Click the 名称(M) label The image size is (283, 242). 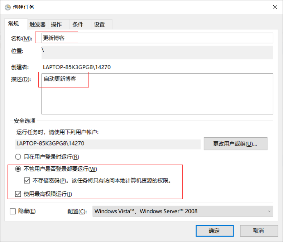click(x=21, y=38)
